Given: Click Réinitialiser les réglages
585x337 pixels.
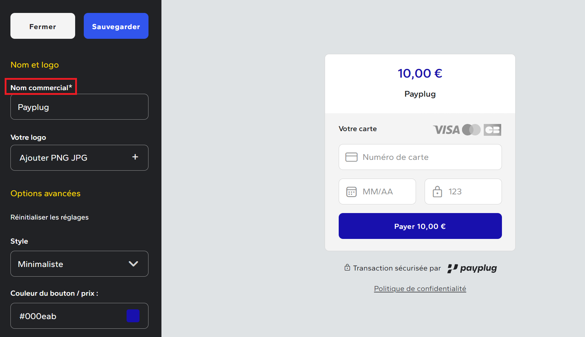Looking at the screenshot, I should [50, 217].
